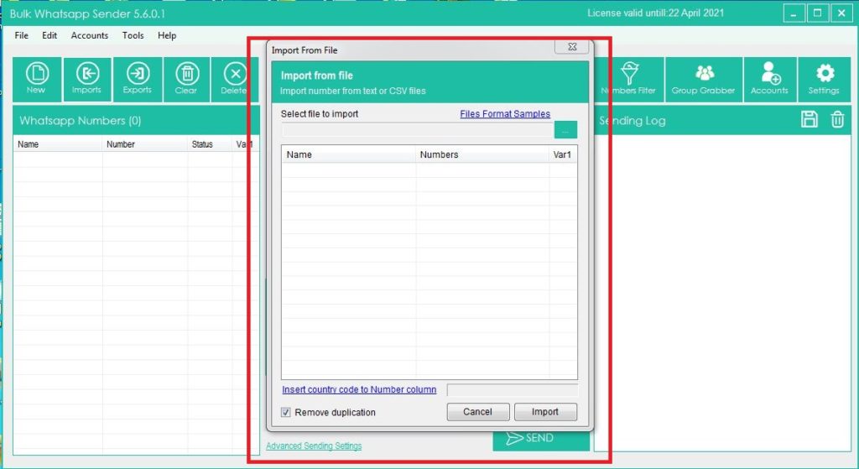The image size is (859, 469).
Task: Click the Numbers column header in dialog
Action: pyautogui.click(x=482, y=154)
